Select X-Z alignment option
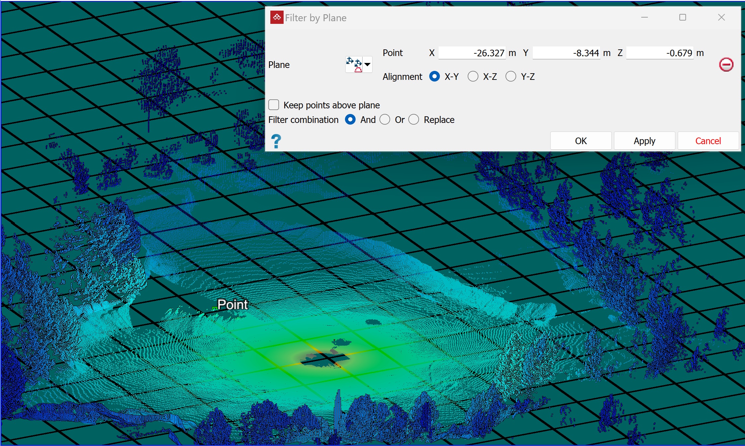The width and height of the screenshot is (745, 446). pos(473,77)
